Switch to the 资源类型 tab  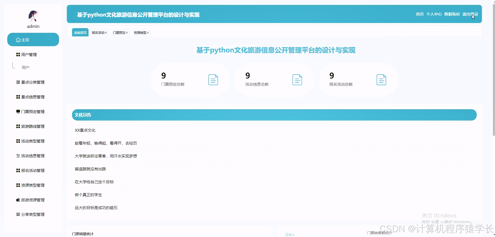click(x=140, y=33)
